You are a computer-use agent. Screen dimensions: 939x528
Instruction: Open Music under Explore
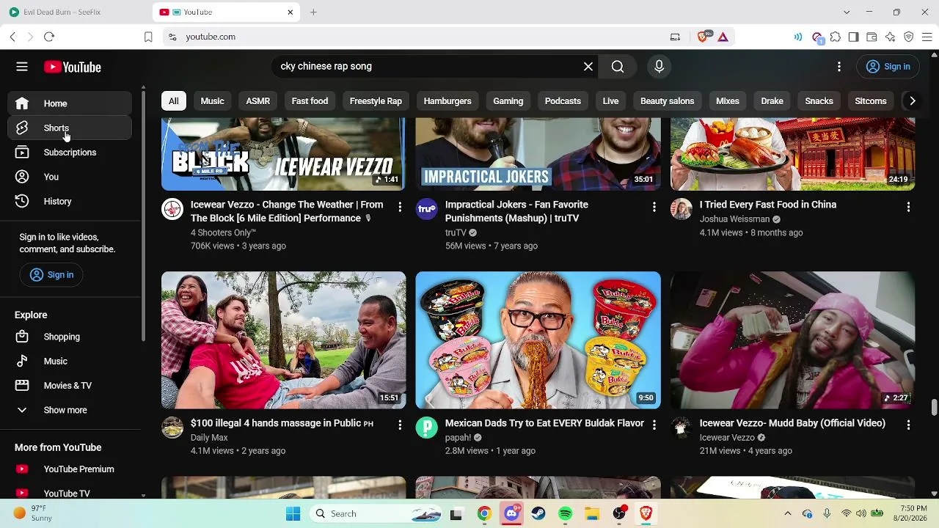click(70, 361)
